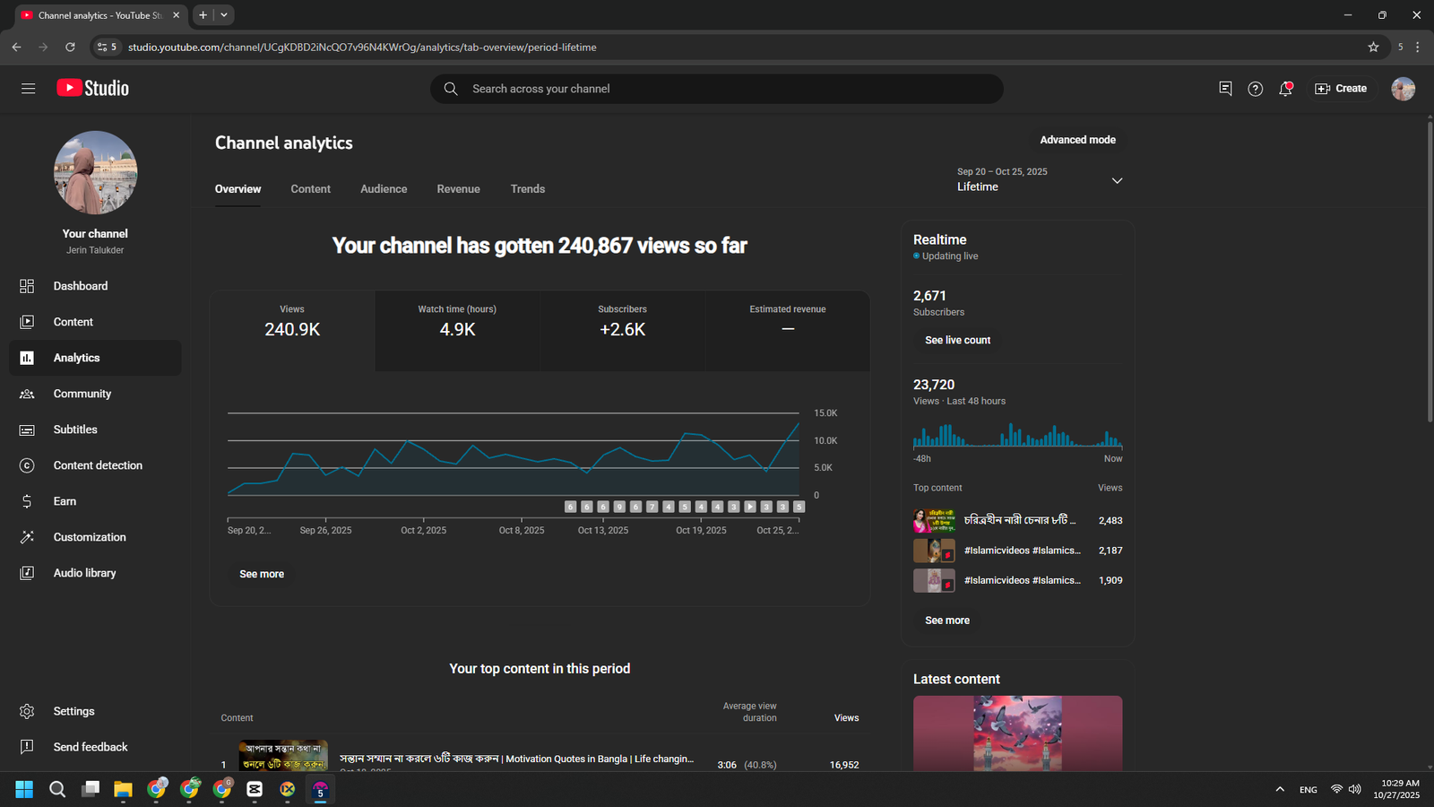Open the Windows Start menu
The height and width of the screenshot is (807, 1434).
24,789
